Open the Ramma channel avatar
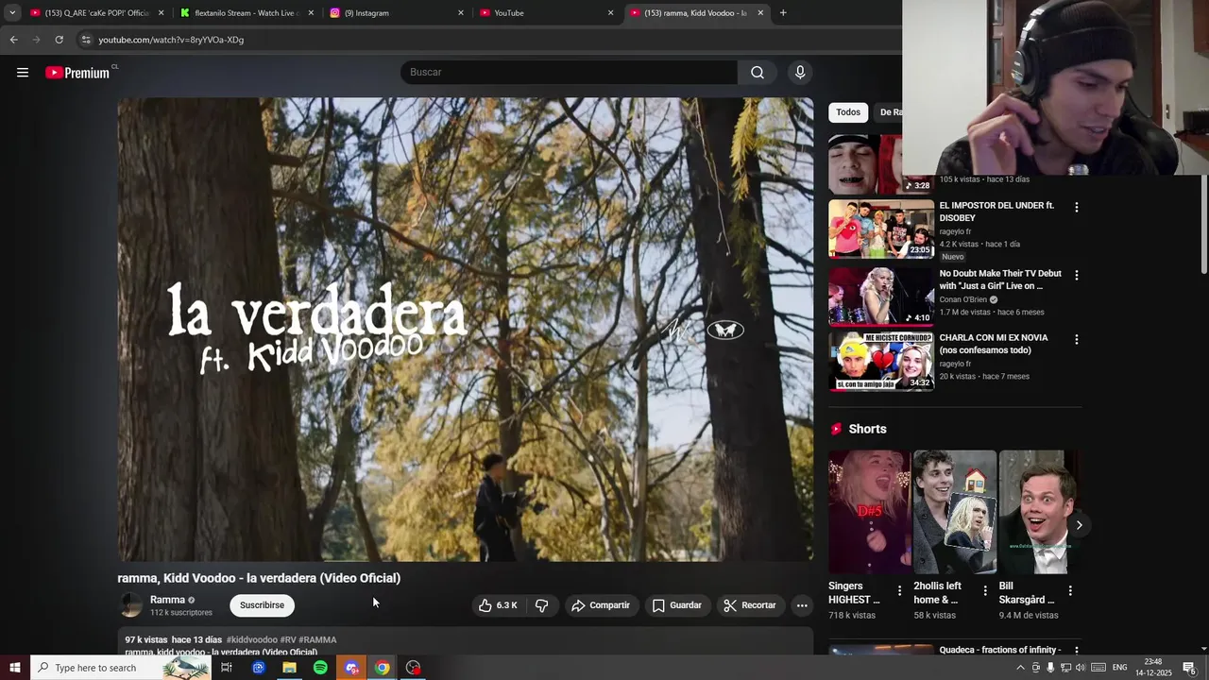Viewport: 1209px width, 680px height. tap(131, 605)
